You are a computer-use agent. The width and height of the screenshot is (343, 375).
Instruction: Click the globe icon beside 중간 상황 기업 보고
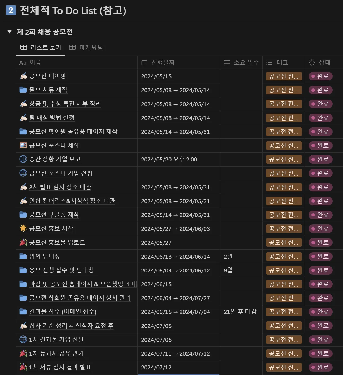click(23, 159)
